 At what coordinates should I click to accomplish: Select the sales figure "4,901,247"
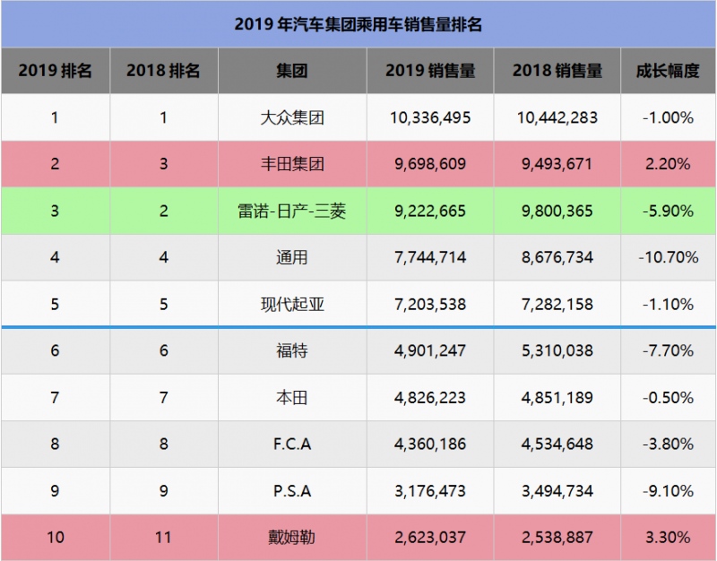pos(430,350)
